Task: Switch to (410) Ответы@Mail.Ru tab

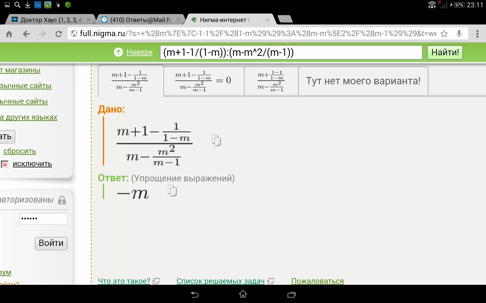Action: pyautogui.click(x=140, y=20)
